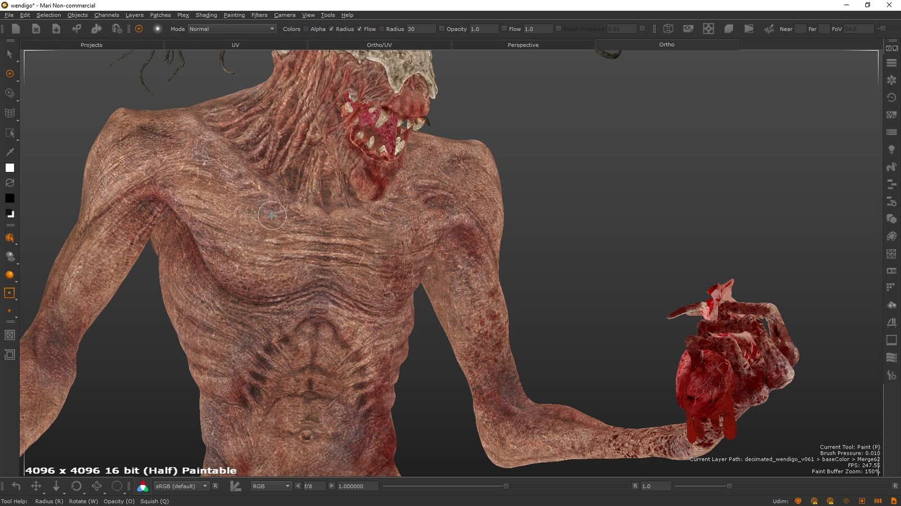Click the Opacity value field showing 1.0
901x506 pixels.
483,29
